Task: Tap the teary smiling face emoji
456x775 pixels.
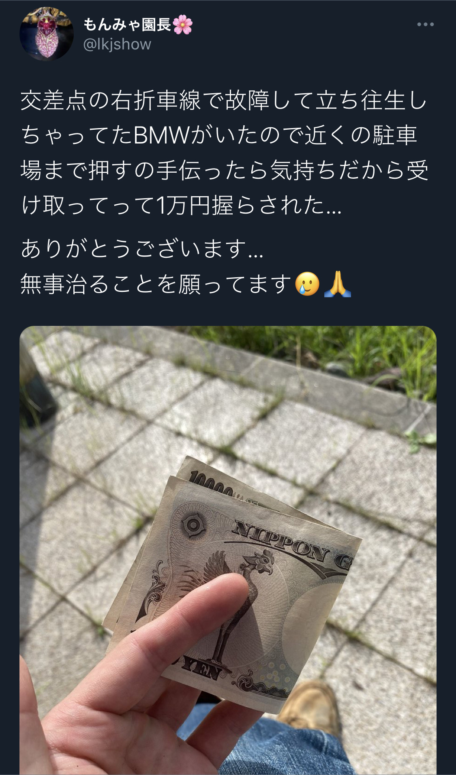Action: (x=308, y=284)
